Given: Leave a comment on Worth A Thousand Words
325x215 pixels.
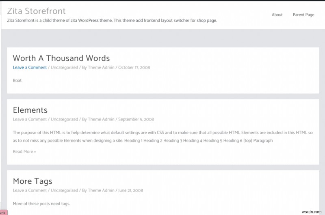Looking at the screenshot, I should (30, 67).
